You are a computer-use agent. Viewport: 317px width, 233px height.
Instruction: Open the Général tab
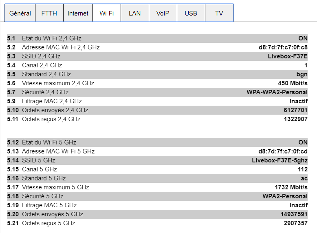tap(20, 13)
